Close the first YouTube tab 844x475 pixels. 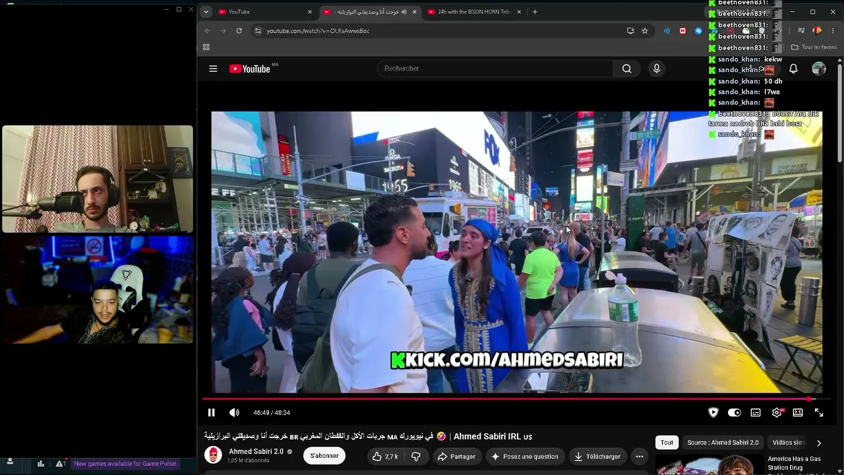[310, 12]
